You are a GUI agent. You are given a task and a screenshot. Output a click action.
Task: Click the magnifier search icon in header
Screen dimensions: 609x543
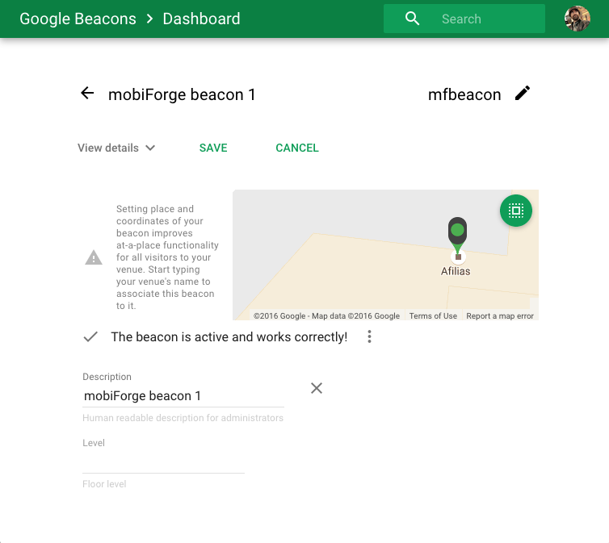pyautogui.click(x=412, y=19)
